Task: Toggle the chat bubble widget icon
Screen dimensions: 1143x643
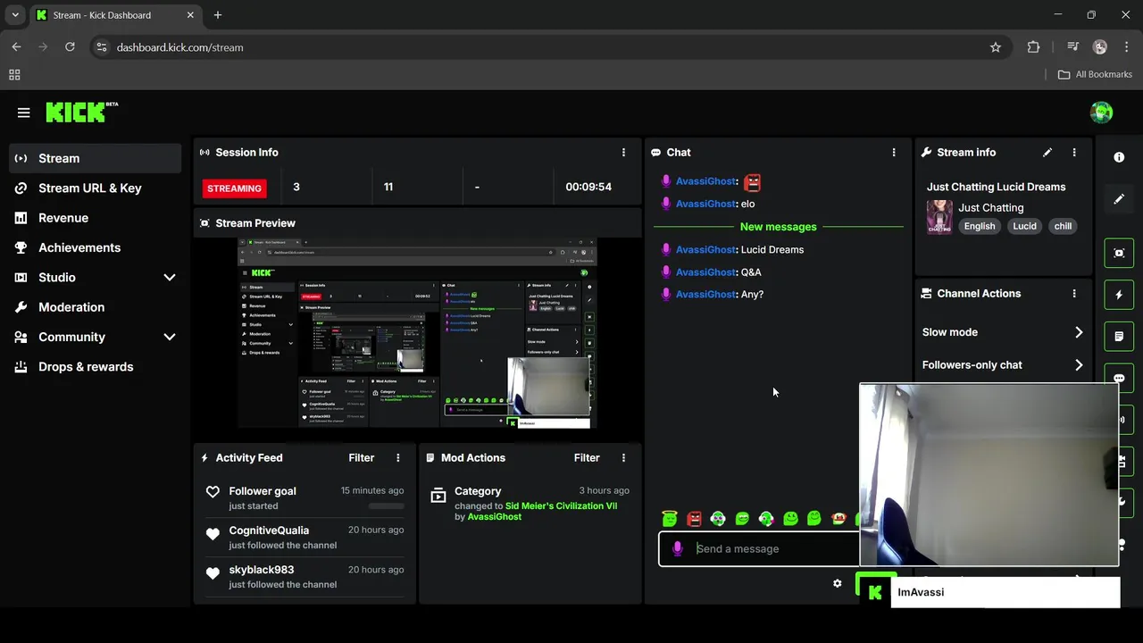Action: tap(1119, 377)
